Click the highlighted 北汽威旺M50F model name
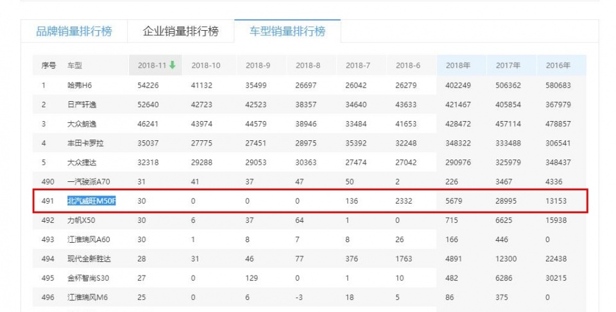Viewport: 616px width, 312px height. (92, 201)
